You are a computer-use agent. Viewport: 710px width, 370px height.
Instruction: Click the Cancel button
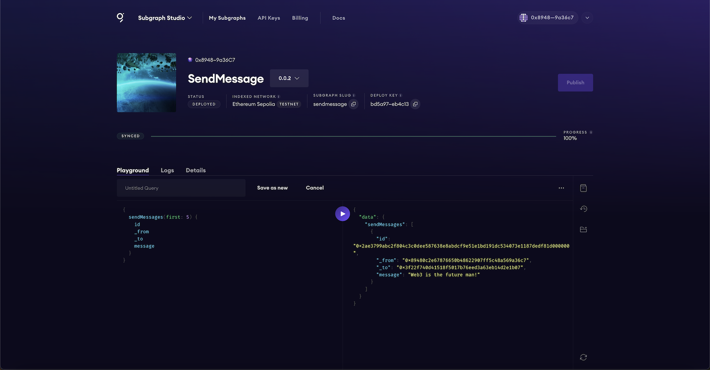click(x=315, y=188)
